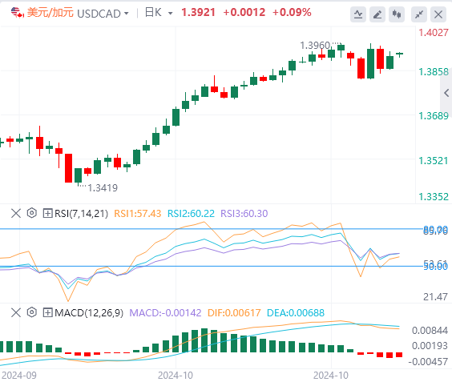The height and width of the screenshot is (386, 452).
Task: Select the 日K period label
Action: pyautogui.click(x=153, y=13)
